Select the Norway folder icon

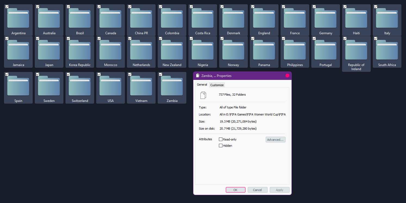coord(233,50)
